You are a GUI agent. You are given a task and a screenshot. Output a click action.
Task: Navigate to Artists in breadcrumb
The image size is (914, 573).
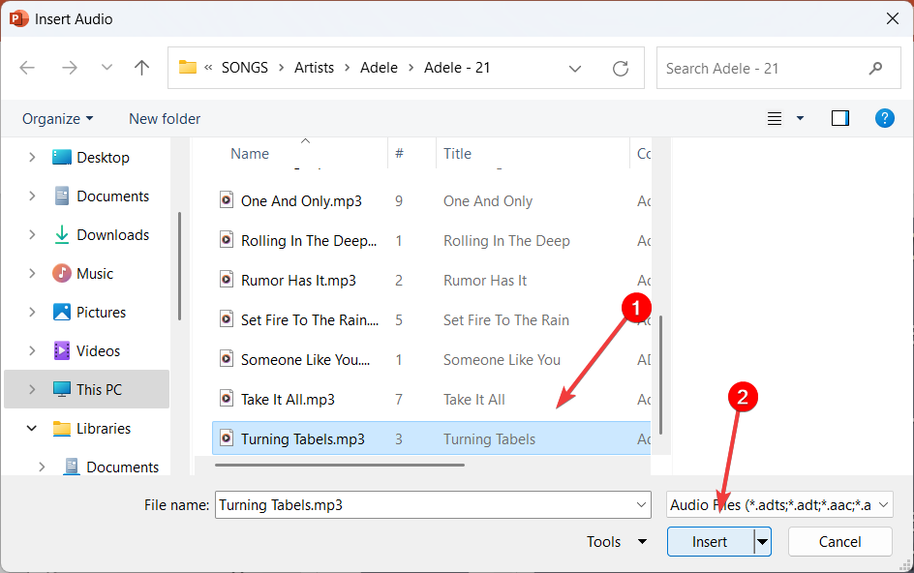click(314, 68)
